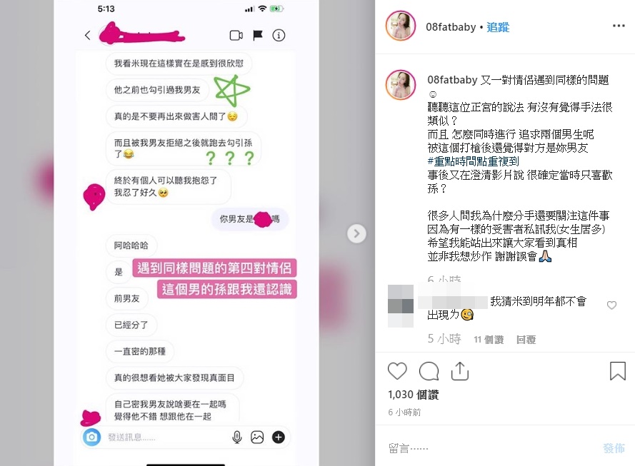Click the 08fatbaby header profile picture
This screenshot has height=466, width=635.
[401, 26]
